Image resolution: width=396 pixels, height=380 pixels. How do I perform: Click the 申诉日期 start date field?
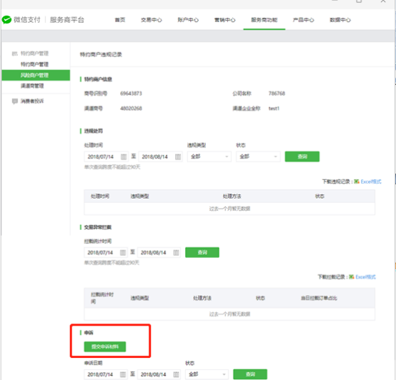tap(106, 374)
